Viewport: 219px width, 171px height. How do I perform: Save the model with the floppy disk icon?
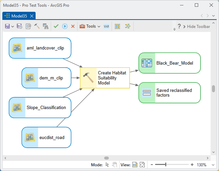tap(7, 26)
